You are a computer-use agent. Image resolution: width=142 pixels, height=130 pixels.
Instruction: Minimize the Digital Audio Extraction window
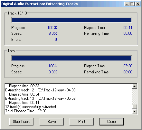tap(127, 4)
